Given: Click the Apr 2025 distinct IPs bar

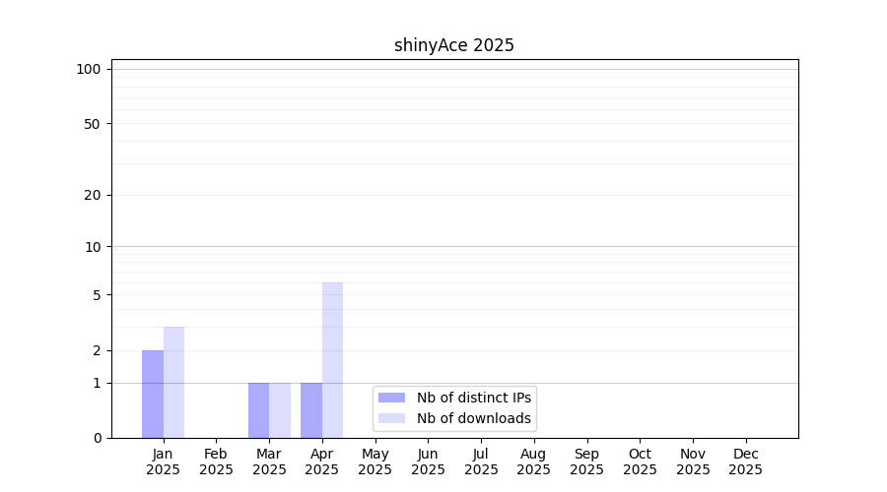Looking at the screenshot, I should coord(311,410).
